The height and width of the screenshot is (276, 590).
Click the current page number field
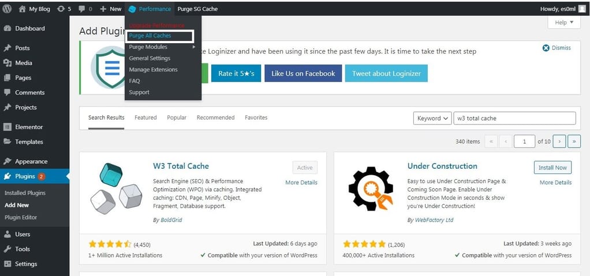524,142
